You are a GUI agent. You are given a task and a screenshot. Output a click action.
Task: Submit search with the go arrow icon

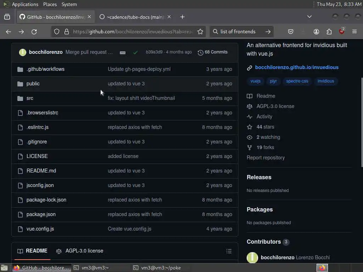[268, 32]
